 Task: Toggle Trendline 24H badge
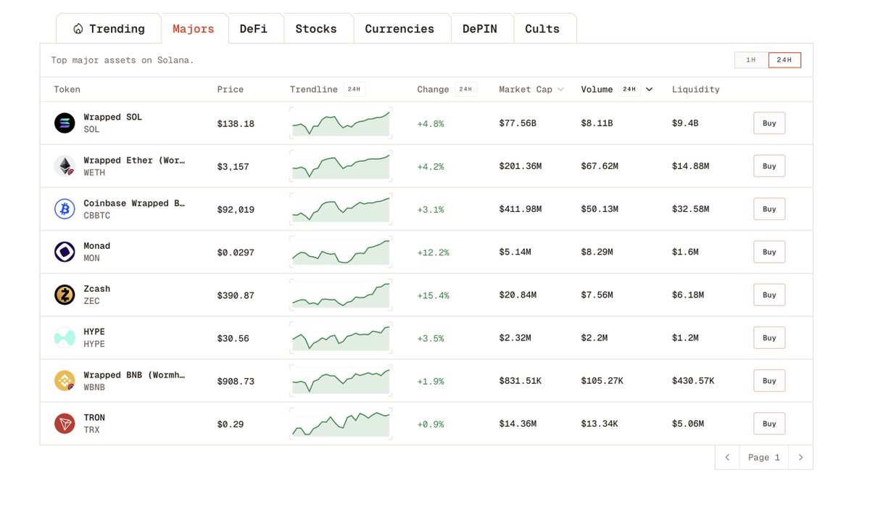(354, 89)
